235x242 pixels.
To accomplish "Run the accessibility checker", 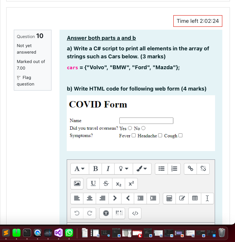I will coord(106,213).
